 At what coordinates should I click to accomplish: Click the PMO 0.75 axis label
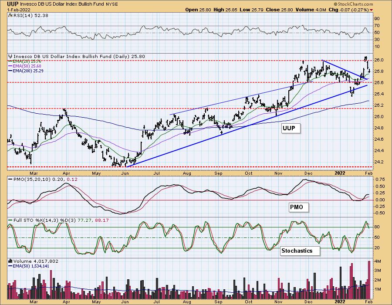click(x=380, y=179)
